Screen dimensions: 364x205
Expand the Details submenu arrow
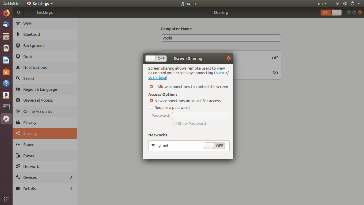[71, 189]
